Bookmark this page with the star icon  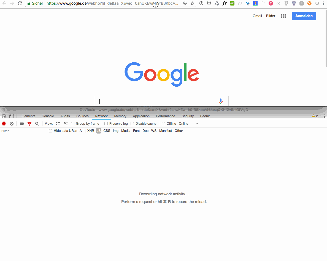192,3
